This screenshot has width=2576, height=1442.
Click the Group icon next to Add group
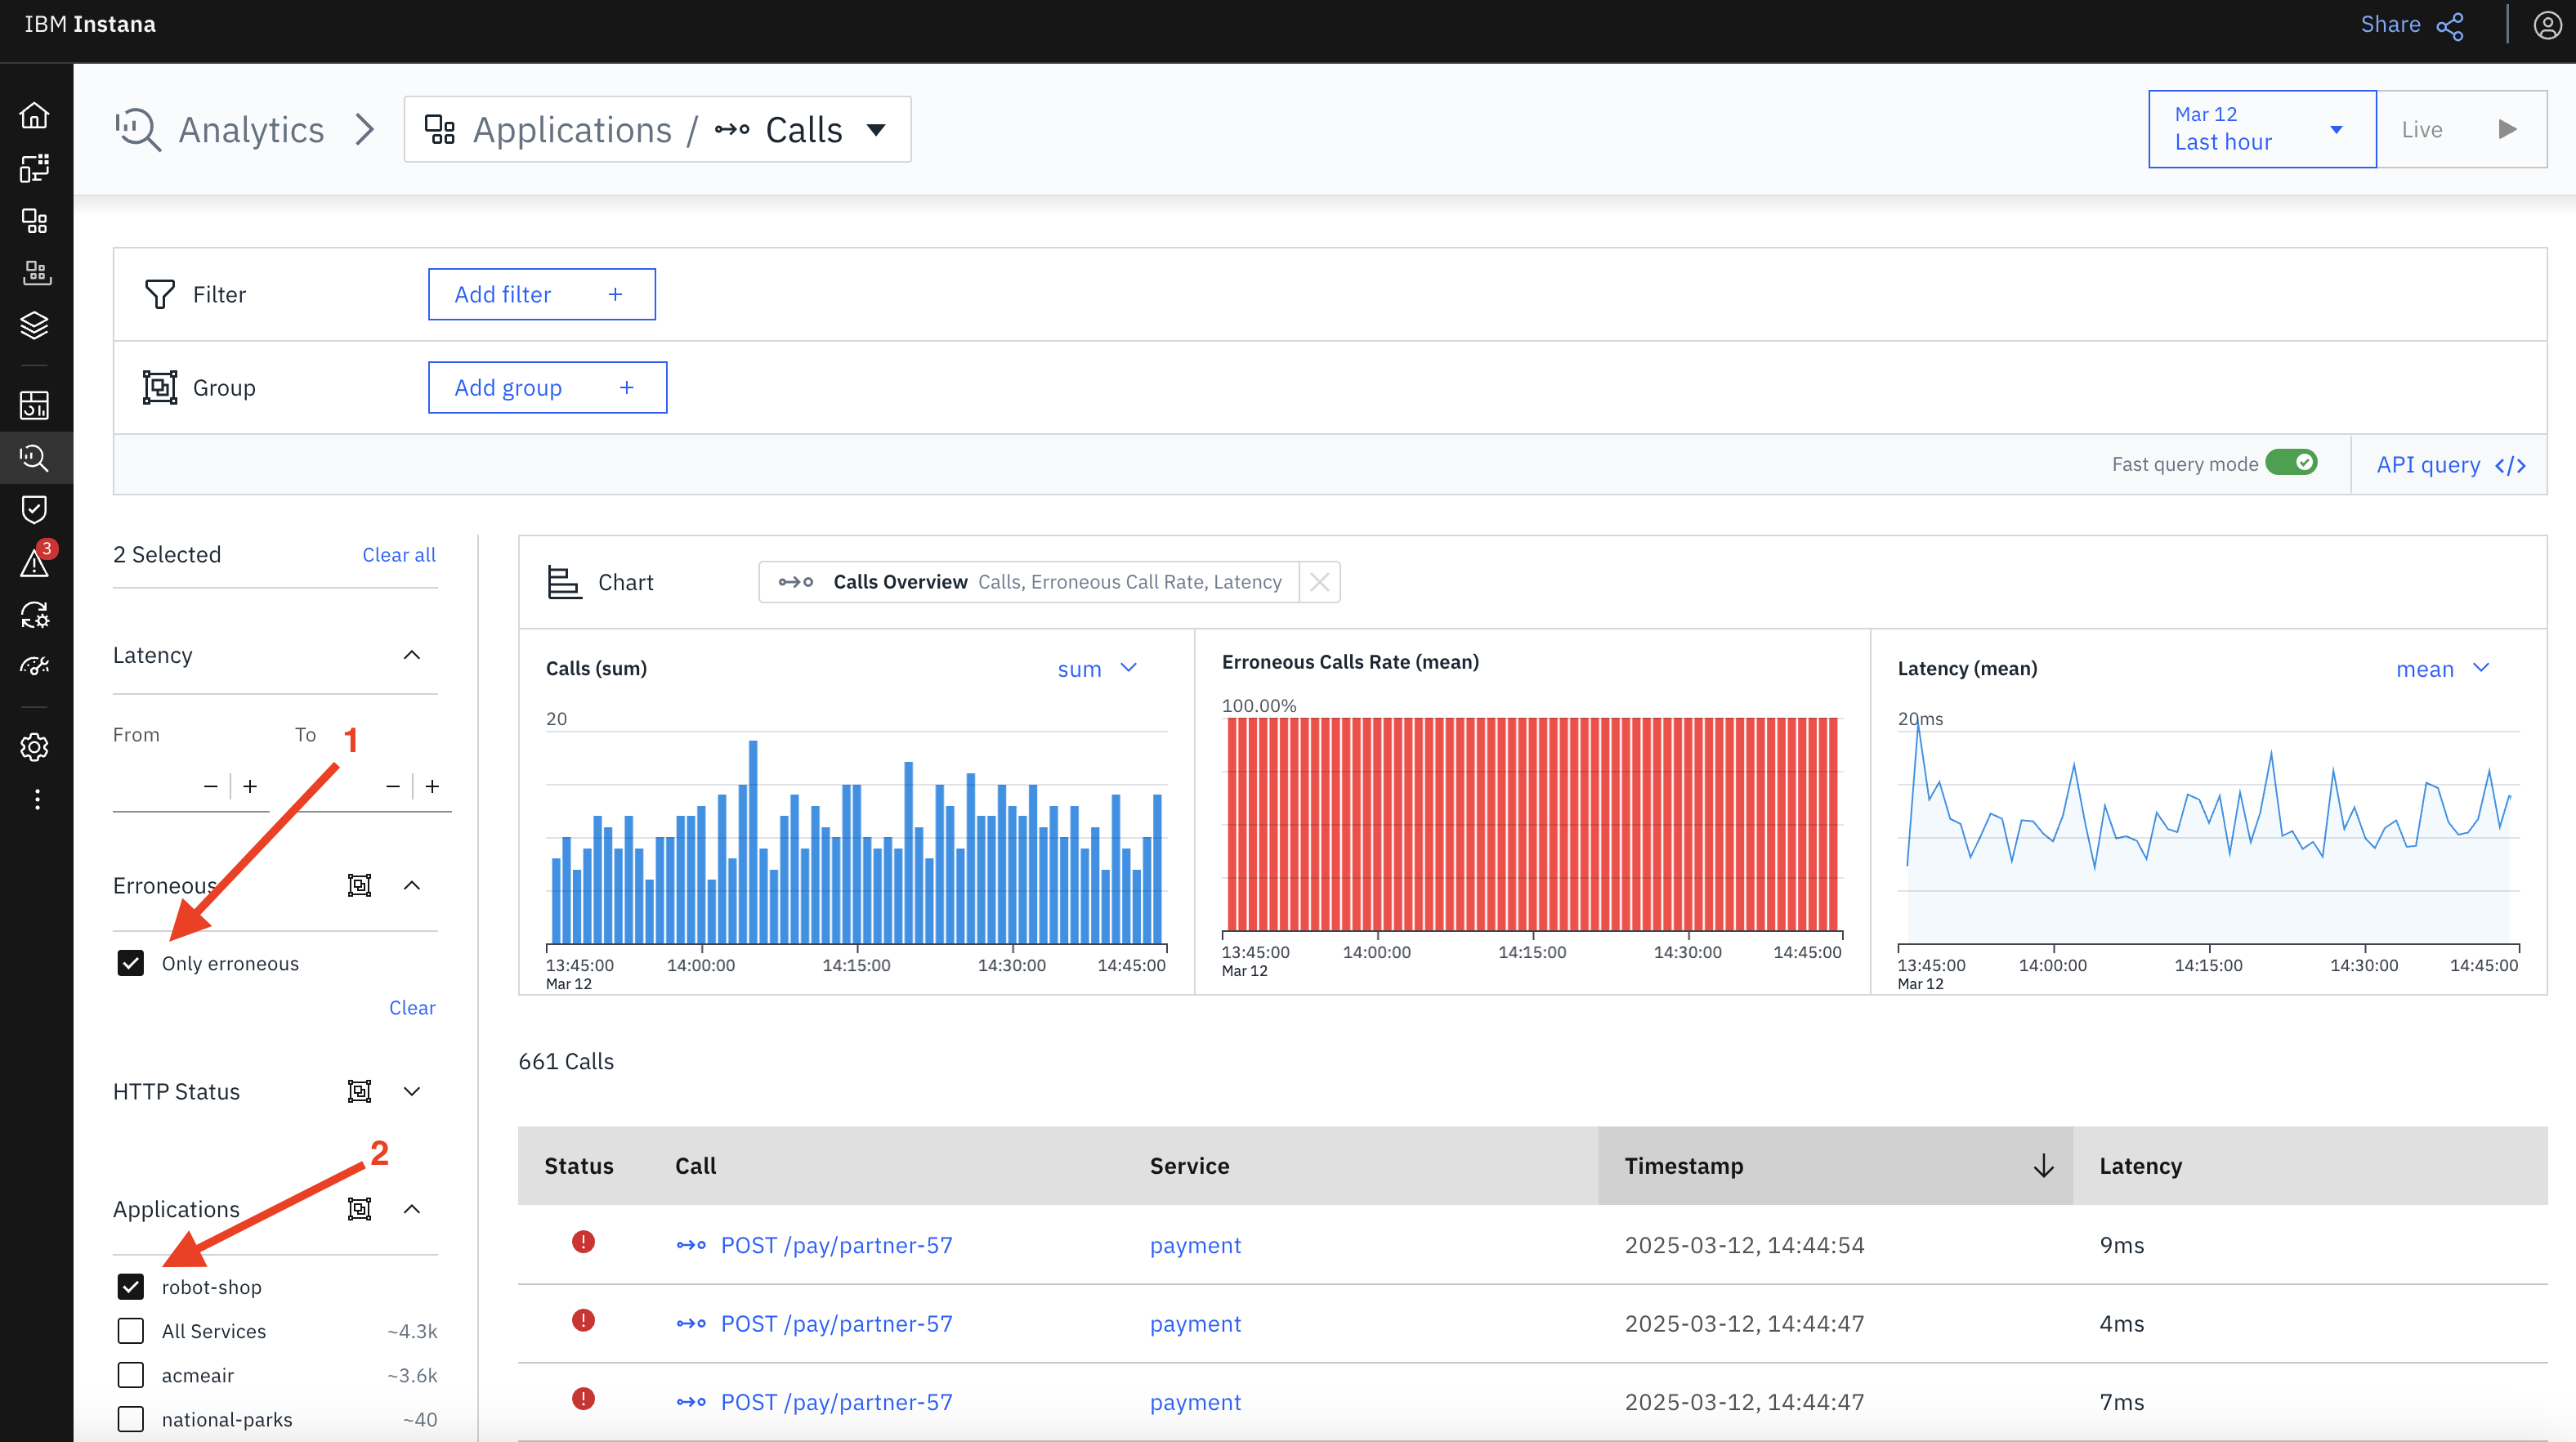tap(160, 387)
